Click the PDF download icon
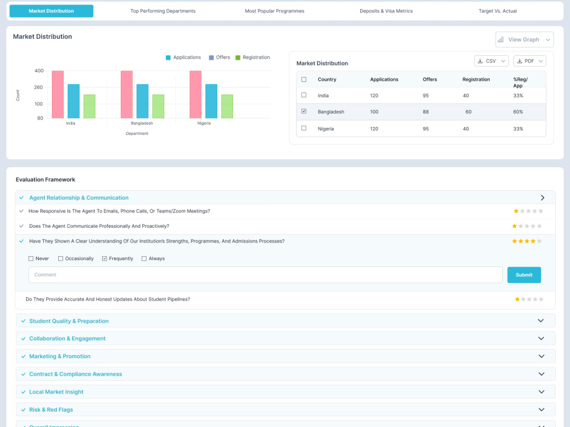 coord(519,61)
